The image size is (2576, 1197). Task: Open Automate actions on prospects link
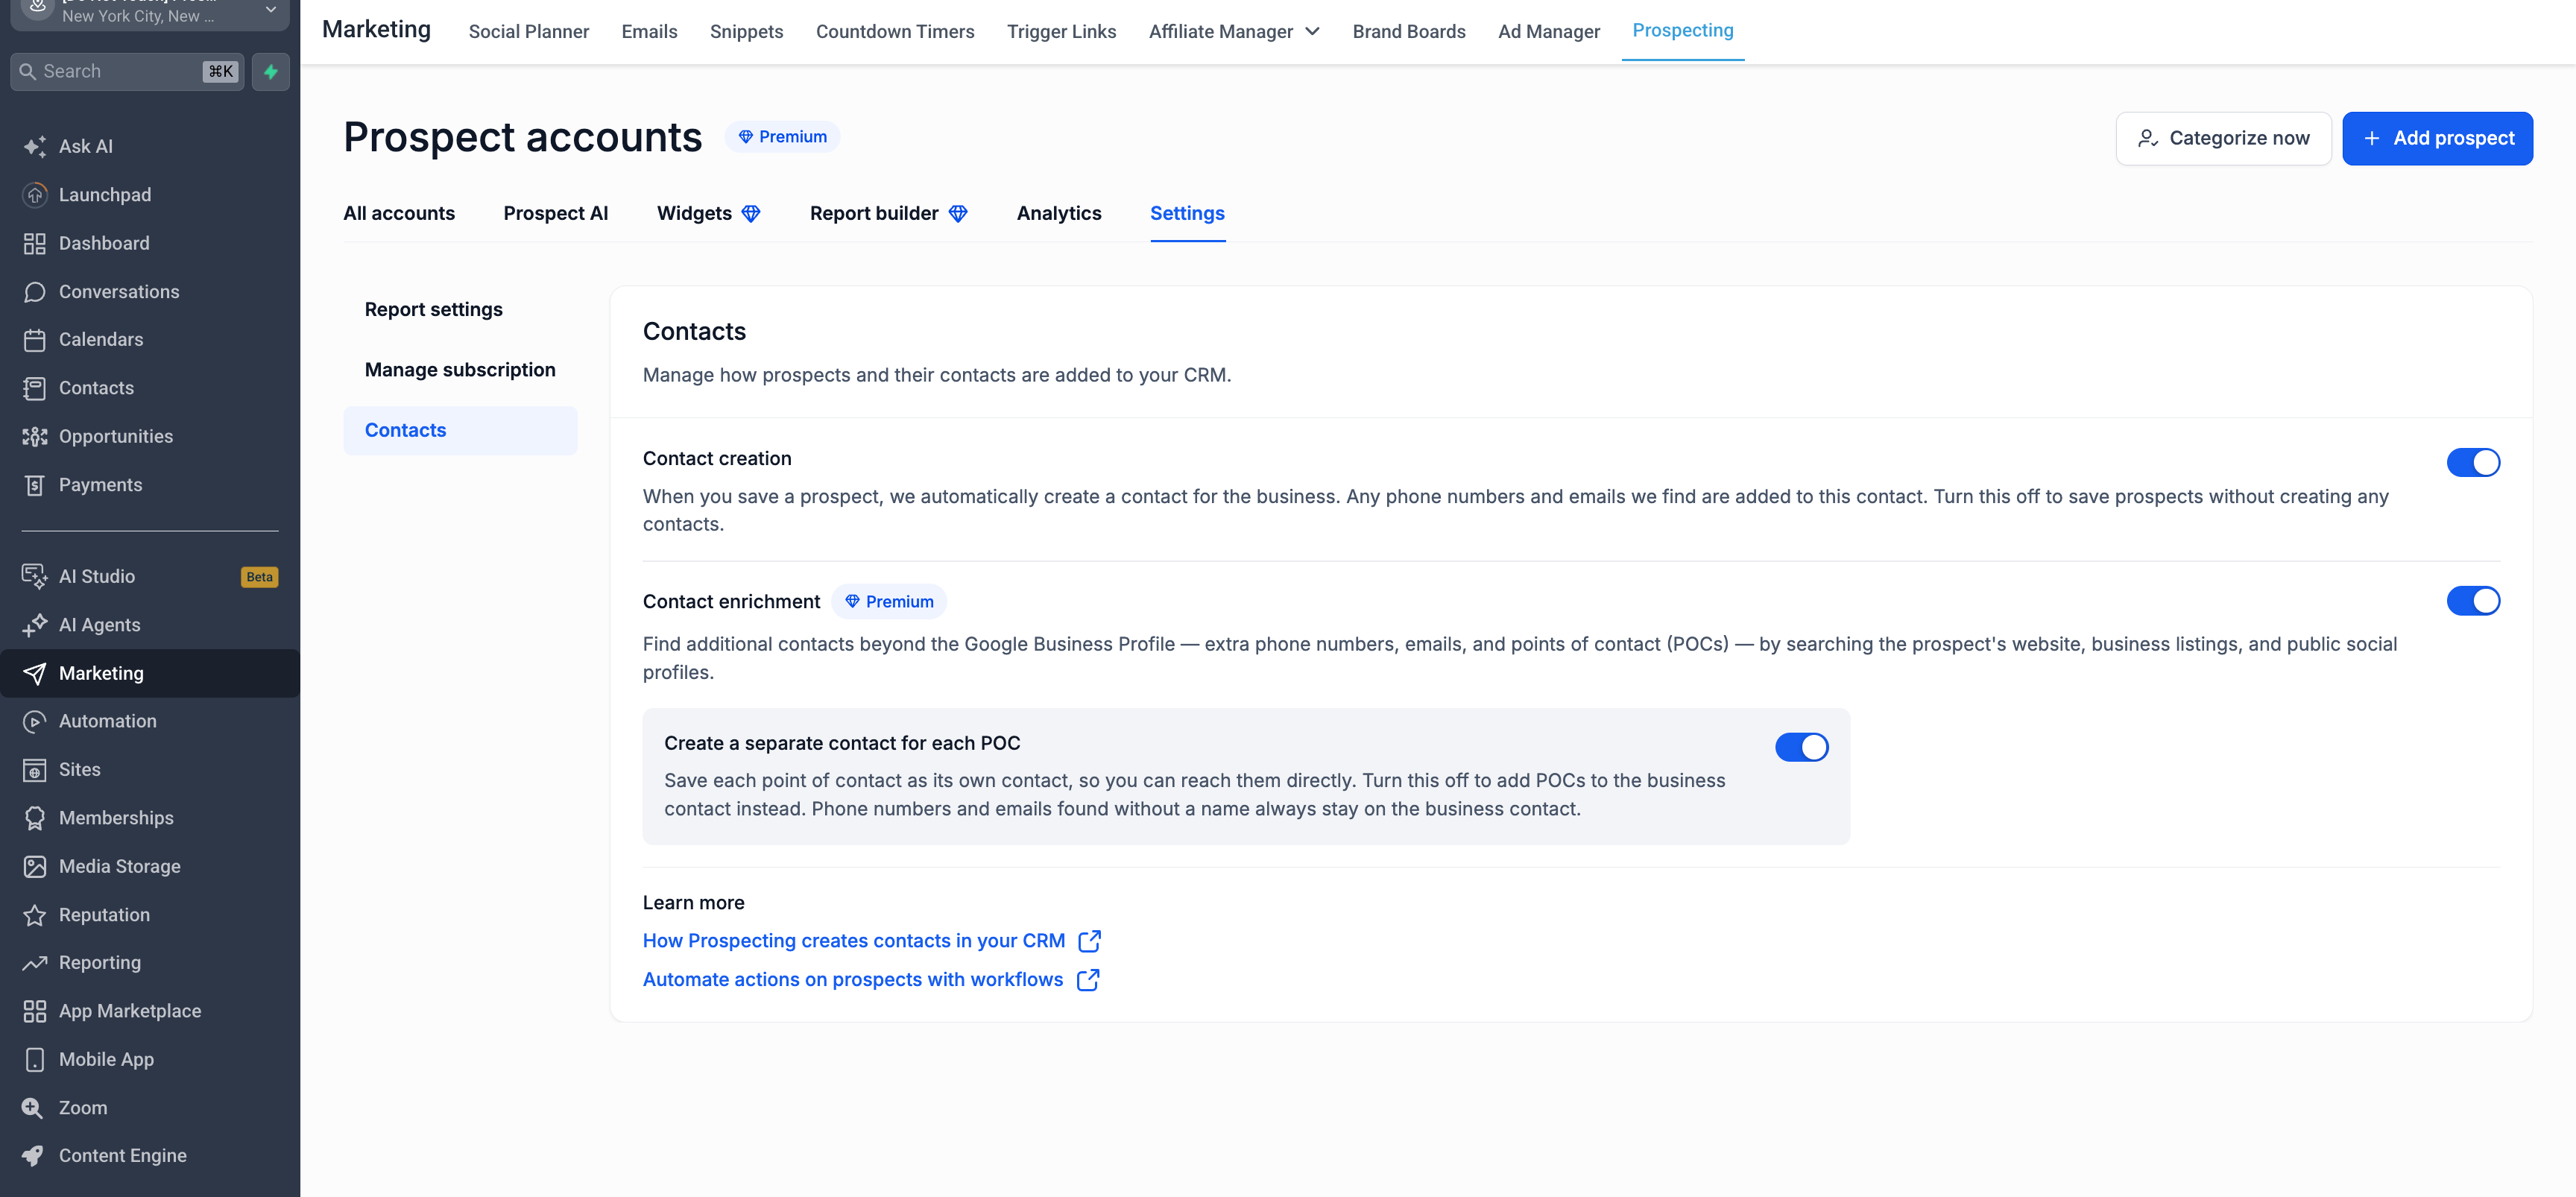(853, 980)
